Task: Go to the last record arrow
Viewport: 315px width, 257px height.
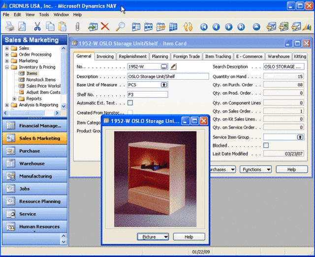Action: point(241,27)
